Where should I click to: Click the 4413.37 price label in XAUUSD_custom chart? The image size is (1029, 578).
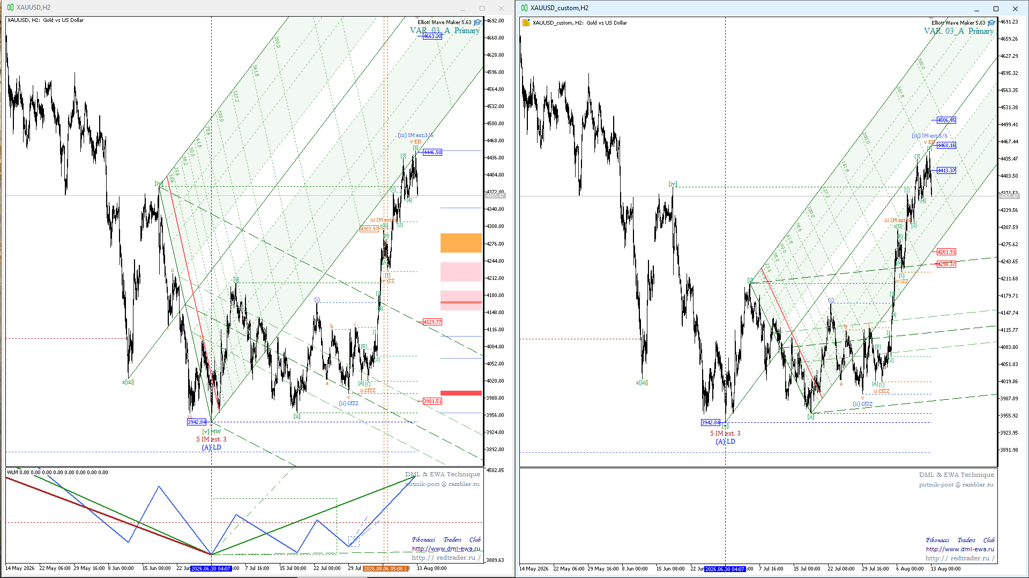(x=946, y=171)
